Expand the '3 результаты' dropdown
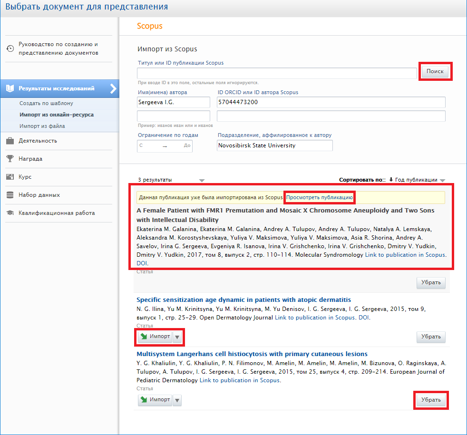467x435 pixels. pos(202,181)
